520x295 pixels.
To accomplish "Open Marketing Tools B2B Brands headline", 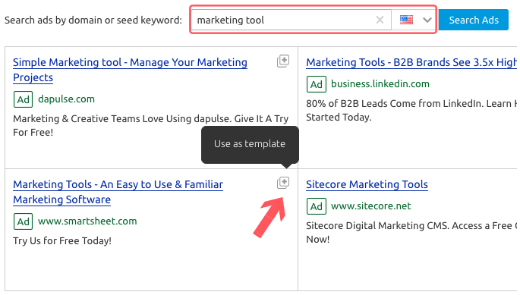I will [x=411, y=62].
